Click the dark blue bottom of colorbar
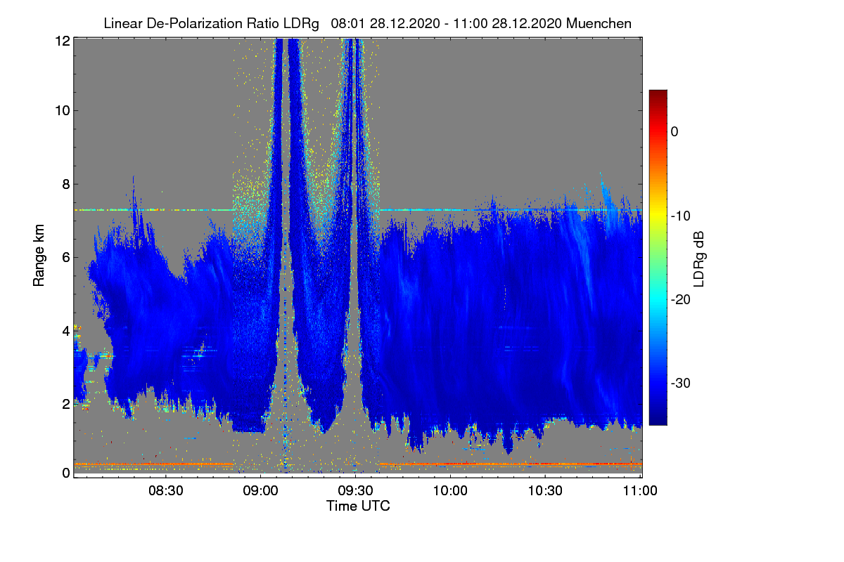Screen dimensions: 844x562 point(658,419)
